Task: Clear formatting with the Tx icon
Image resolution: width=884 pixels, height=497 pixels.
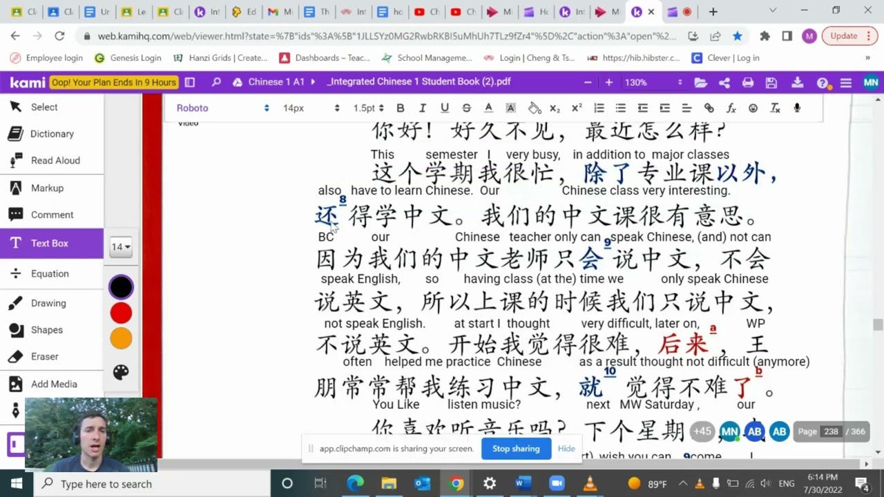Action: click(775, 108)
